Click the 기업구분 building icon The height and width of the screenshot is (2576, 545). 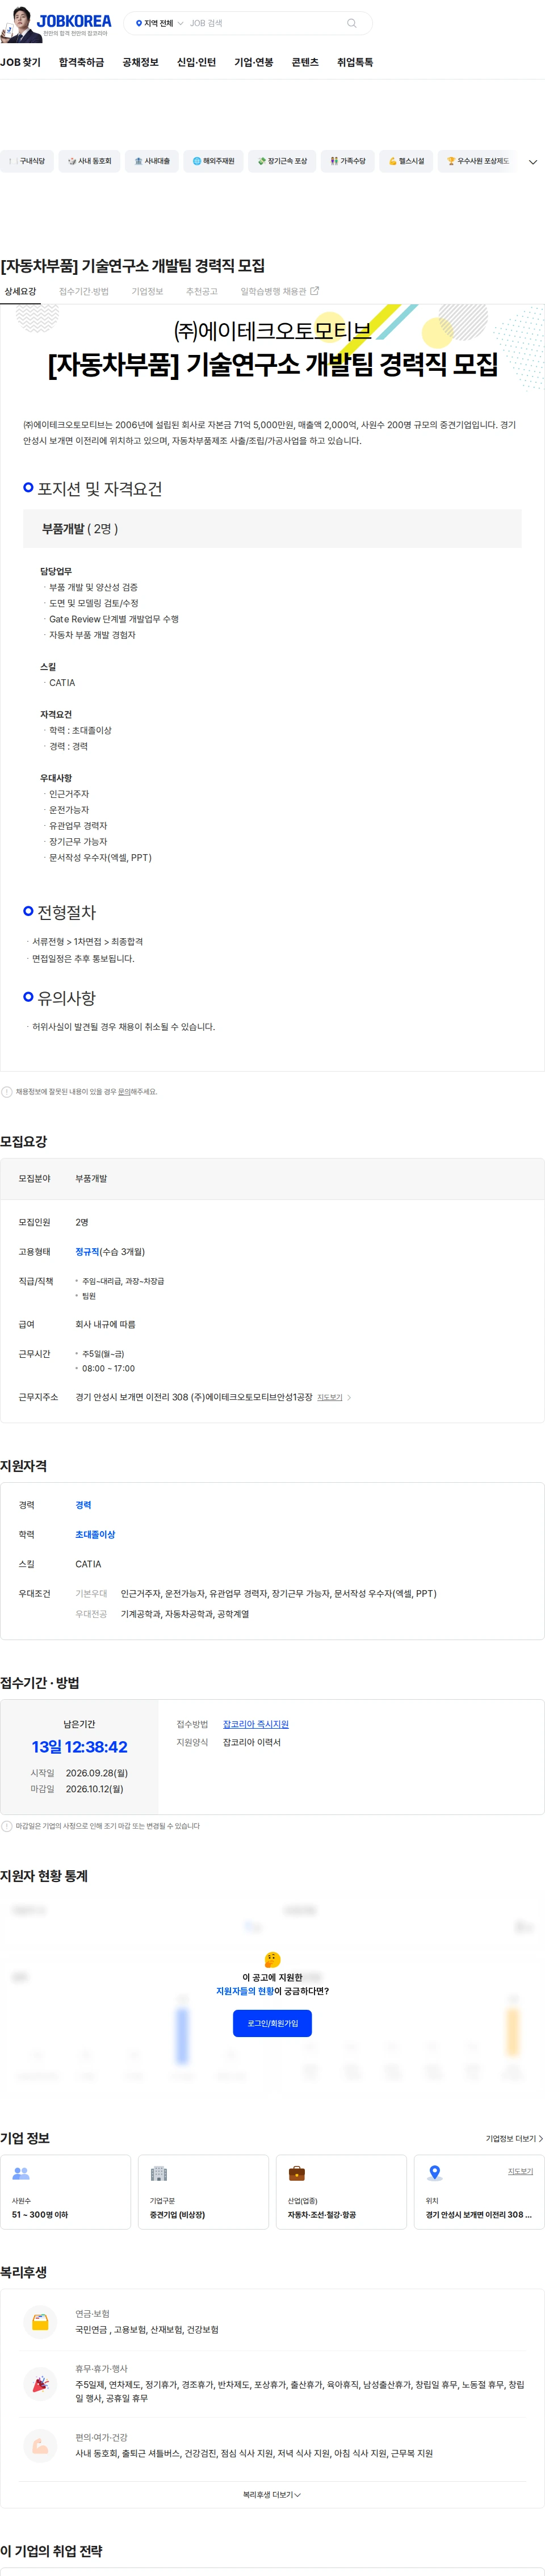159,2173
